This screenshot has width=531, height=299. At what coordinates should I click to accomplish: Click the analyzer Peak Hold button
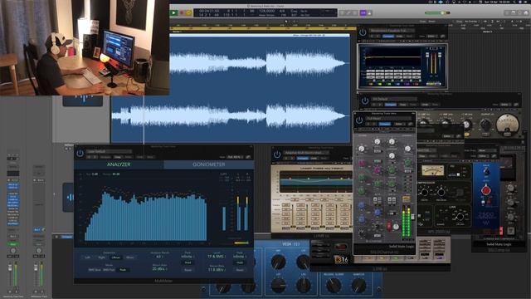(188, 262)
